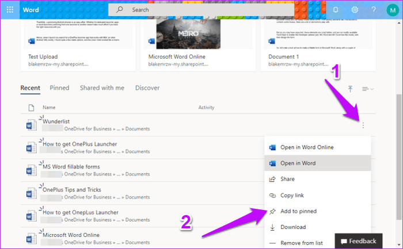Open more options for Wunderlist row
Image resolution: width=403 pixels, height=249 pixels.
click(x=363, y=125)
